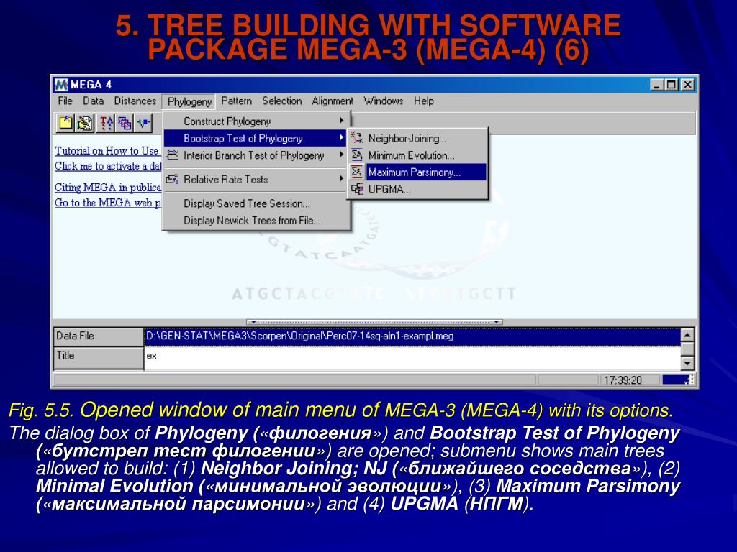Click the overlapping windows toolbar icon
737x552 pixels.
(x=125, y=124)
